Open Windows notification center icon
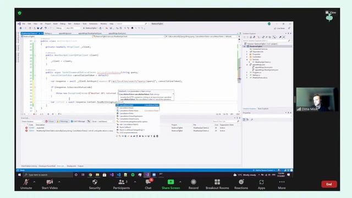 click(288, 175)
